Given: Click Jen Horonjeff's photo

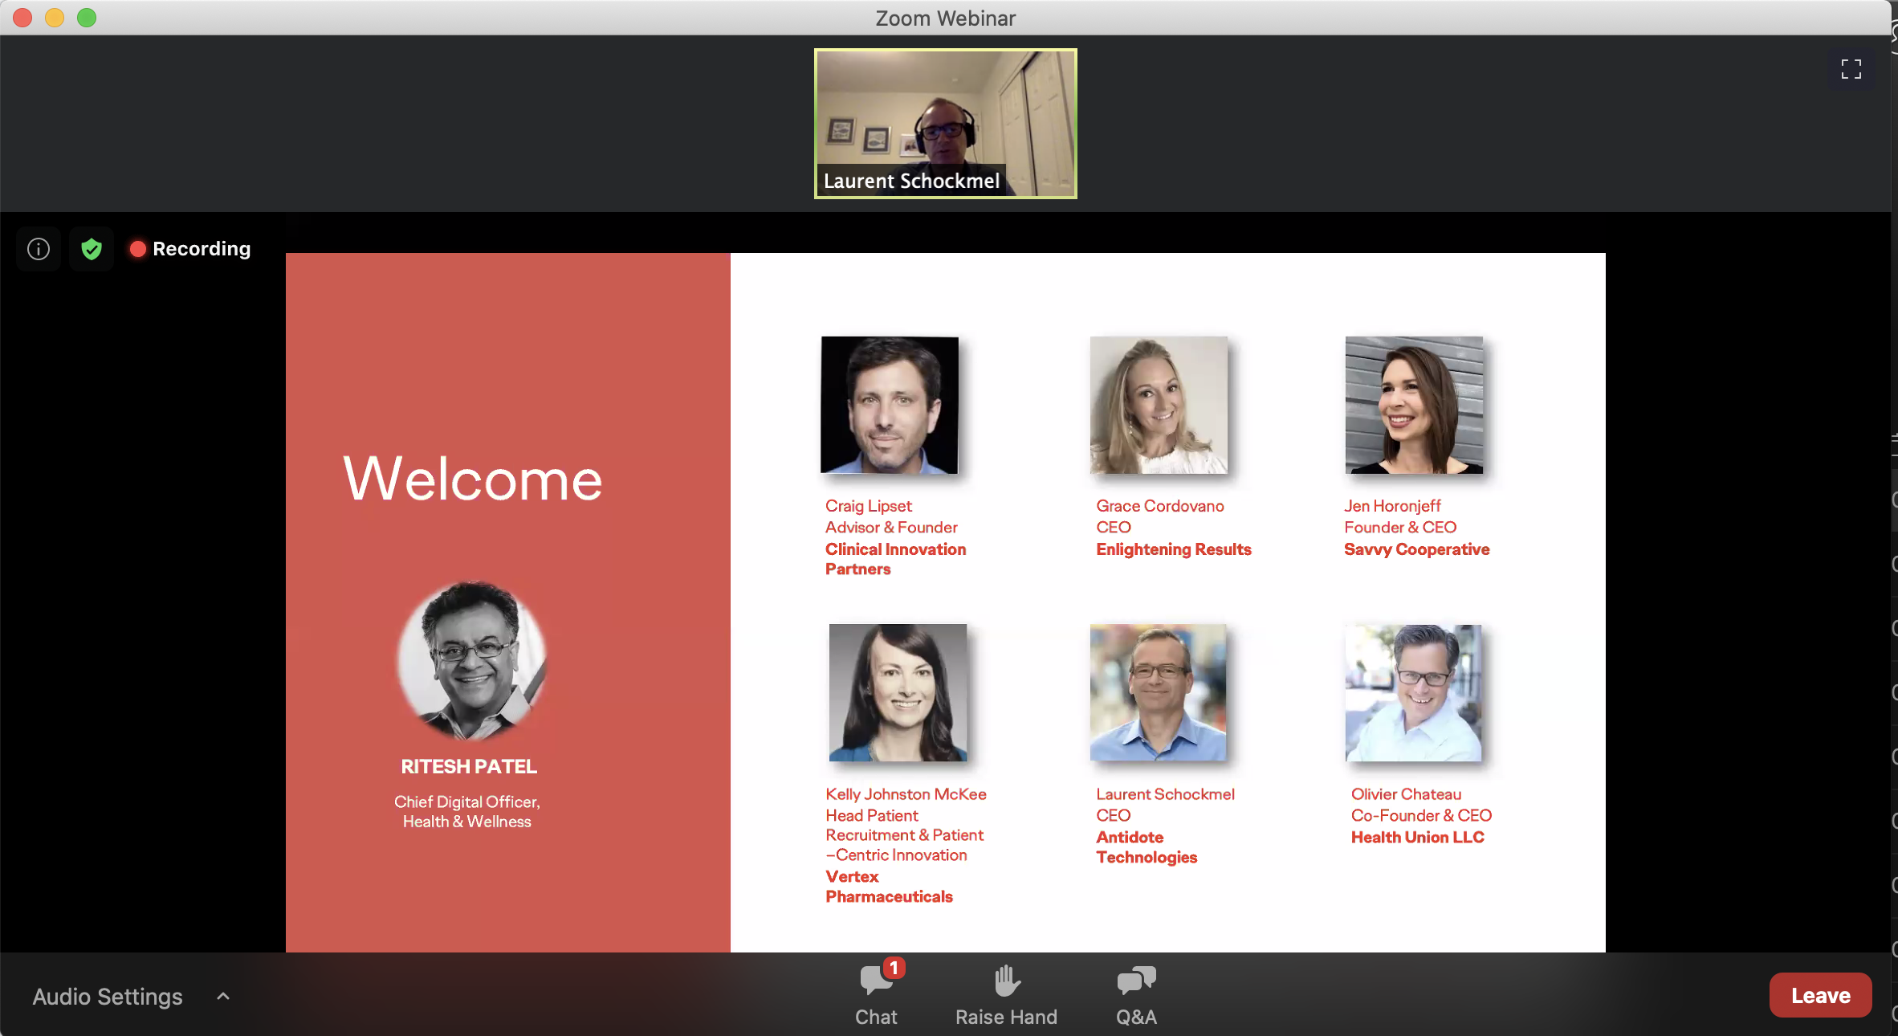Looking at the screenshot, I should [x=1413, y=405].
